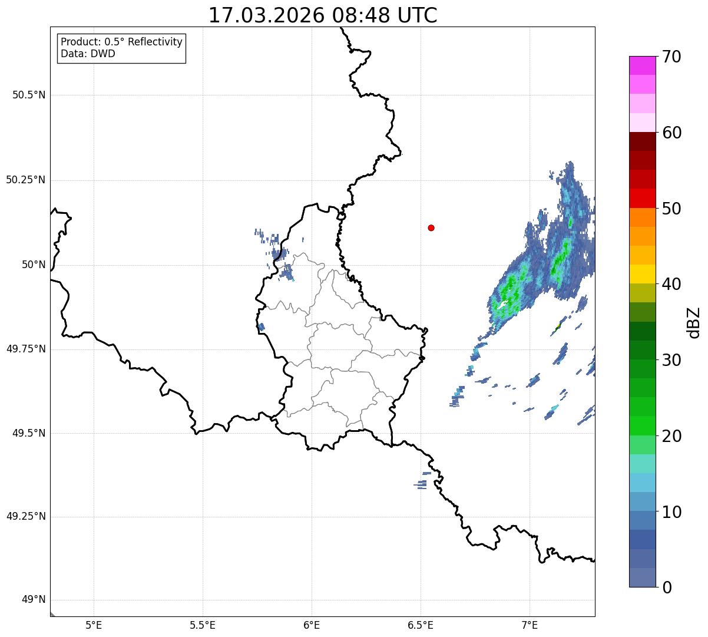Screen dimensions: 708x637
Task: Click the bright green colorbar segment above 20
Action: coord(642,426)
